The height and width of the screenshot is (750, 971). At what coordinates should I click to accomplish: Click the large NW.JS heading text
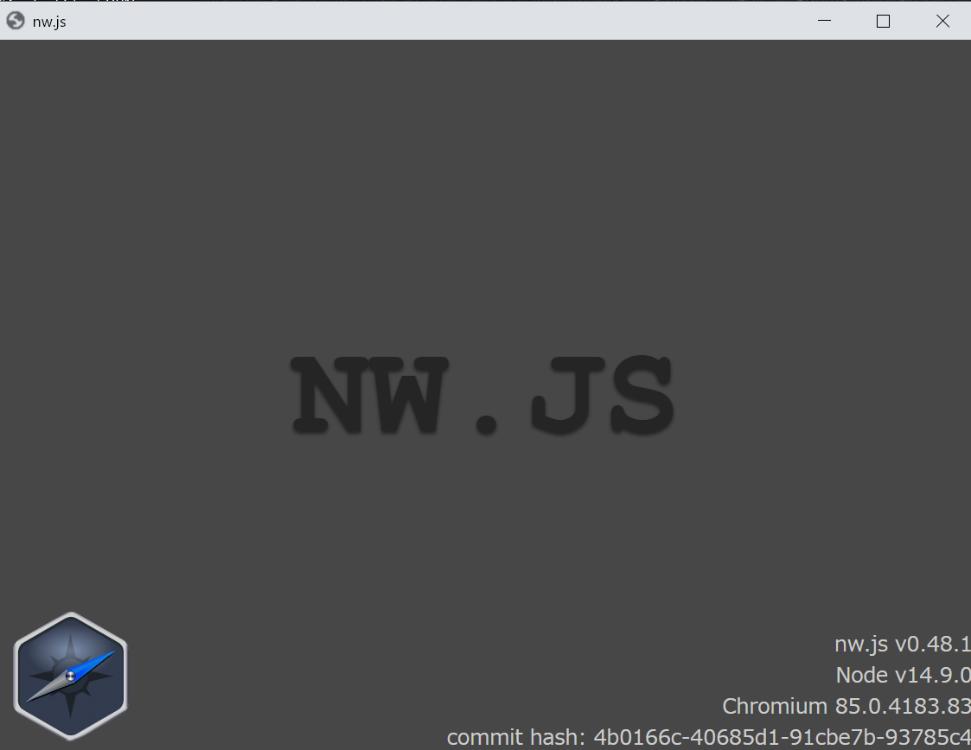click(482, 396)
